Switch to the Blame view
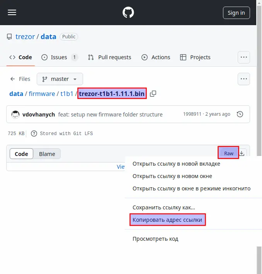The image size is (262, 274). [x=47, y=154]
